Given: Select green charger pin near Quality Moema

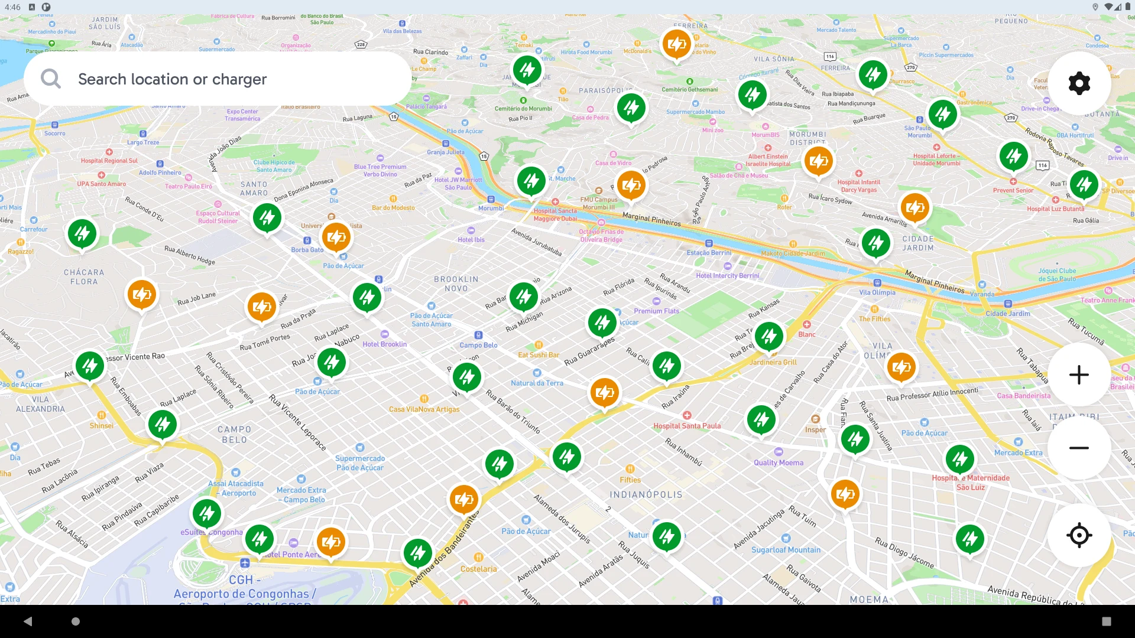Looking at the screenshot, I should pos(761,421).
